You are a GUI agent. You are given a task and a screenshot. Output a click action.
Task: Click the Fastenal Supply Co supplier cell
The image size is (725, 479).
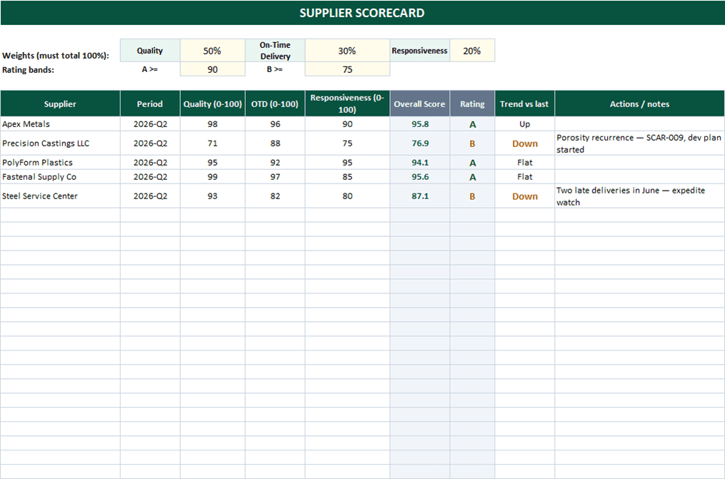60,176
